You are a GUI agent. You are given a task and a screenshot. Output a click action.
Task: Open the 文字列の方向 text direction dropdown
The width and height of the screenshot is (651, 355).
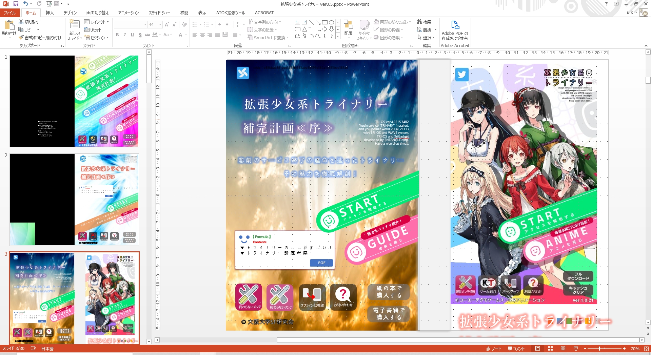tap(264, 22)
